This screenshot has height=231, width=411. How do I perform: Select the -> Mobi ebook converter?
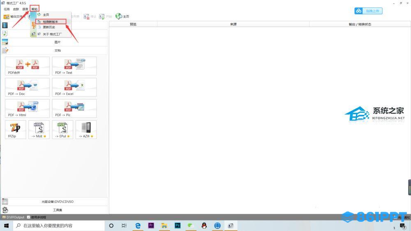pos(39,130)
